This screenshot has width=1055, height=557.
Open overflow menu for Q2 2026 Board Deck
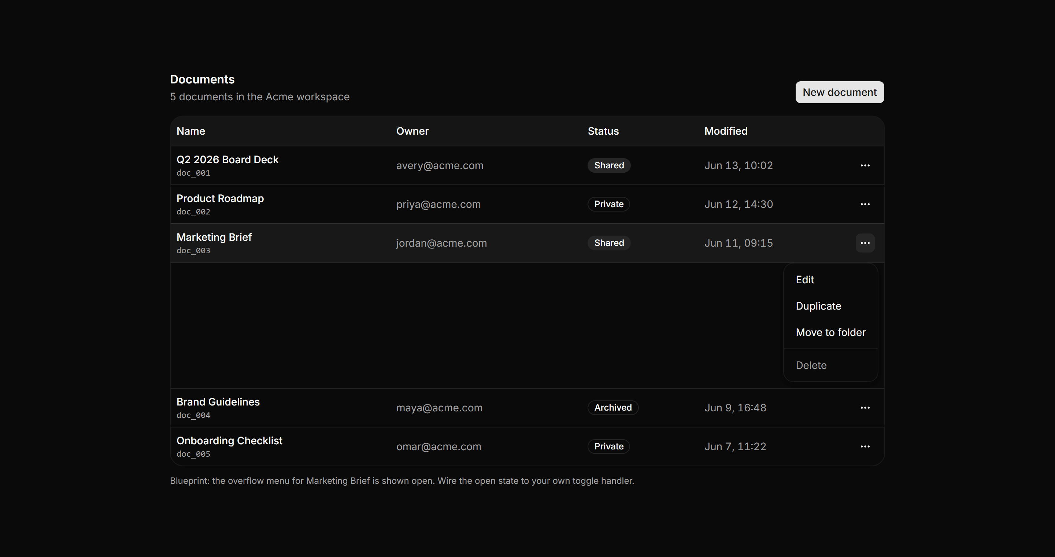coord(865,165)
